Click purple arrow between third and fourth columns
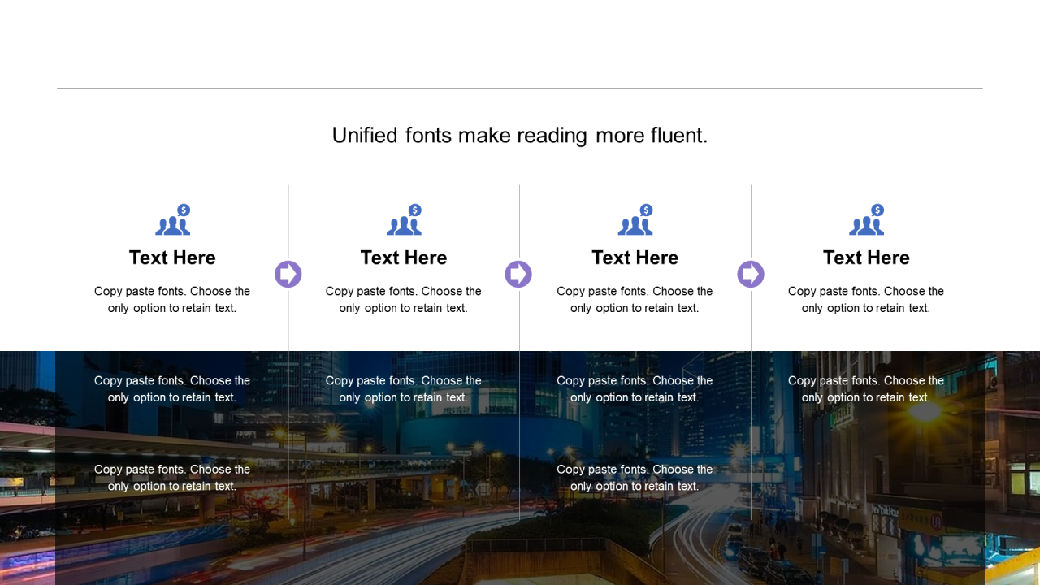The height and width of the screenshot is (585, 1040). pyautogui.click(x=751, y=274)
